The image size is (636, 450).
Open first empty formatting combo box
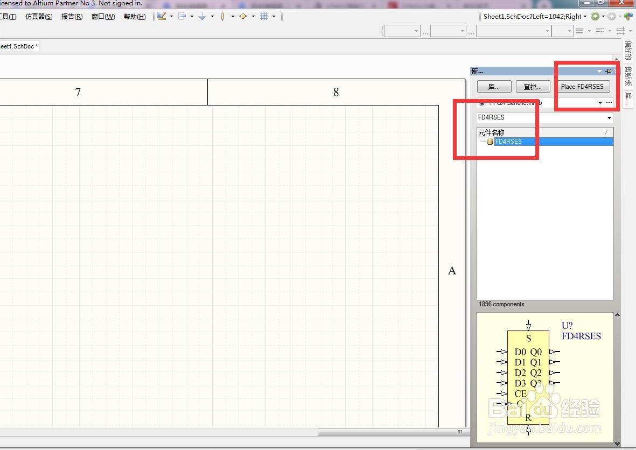pyautogui.click(x=402, y=31)
